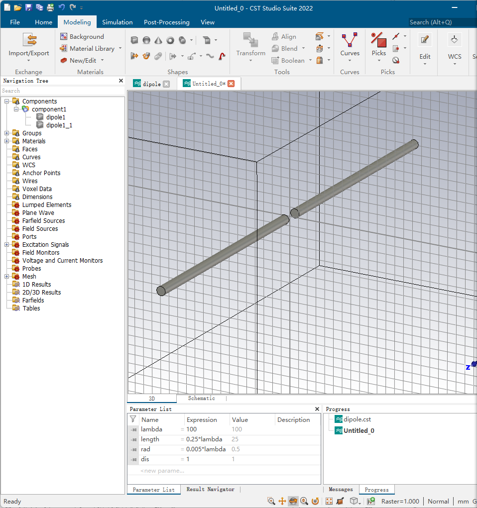Open the New/Edit dropdown arrow

[x=102, y=60]
